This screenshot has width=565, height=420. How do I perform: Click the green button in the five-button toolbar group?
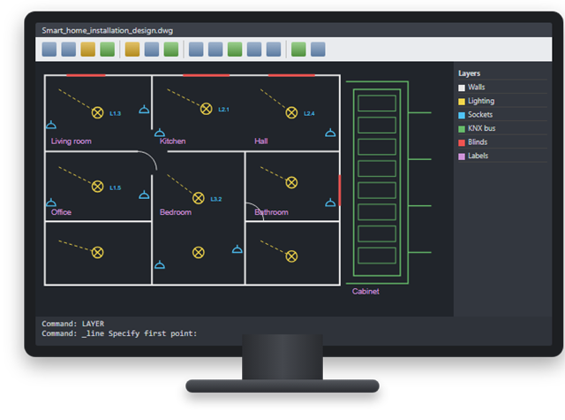pos(235,50)
